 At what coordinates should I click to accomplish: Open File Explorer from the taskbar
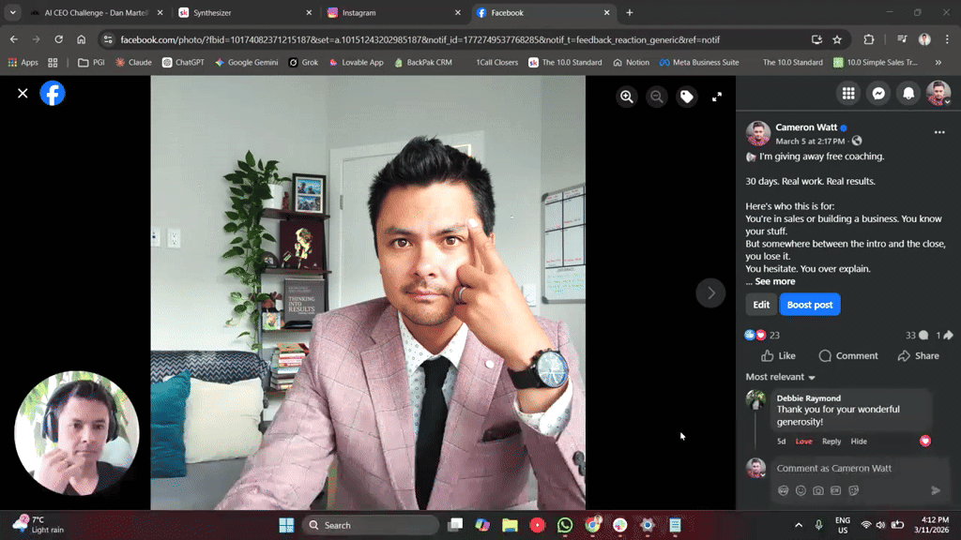tap(510, 525)
